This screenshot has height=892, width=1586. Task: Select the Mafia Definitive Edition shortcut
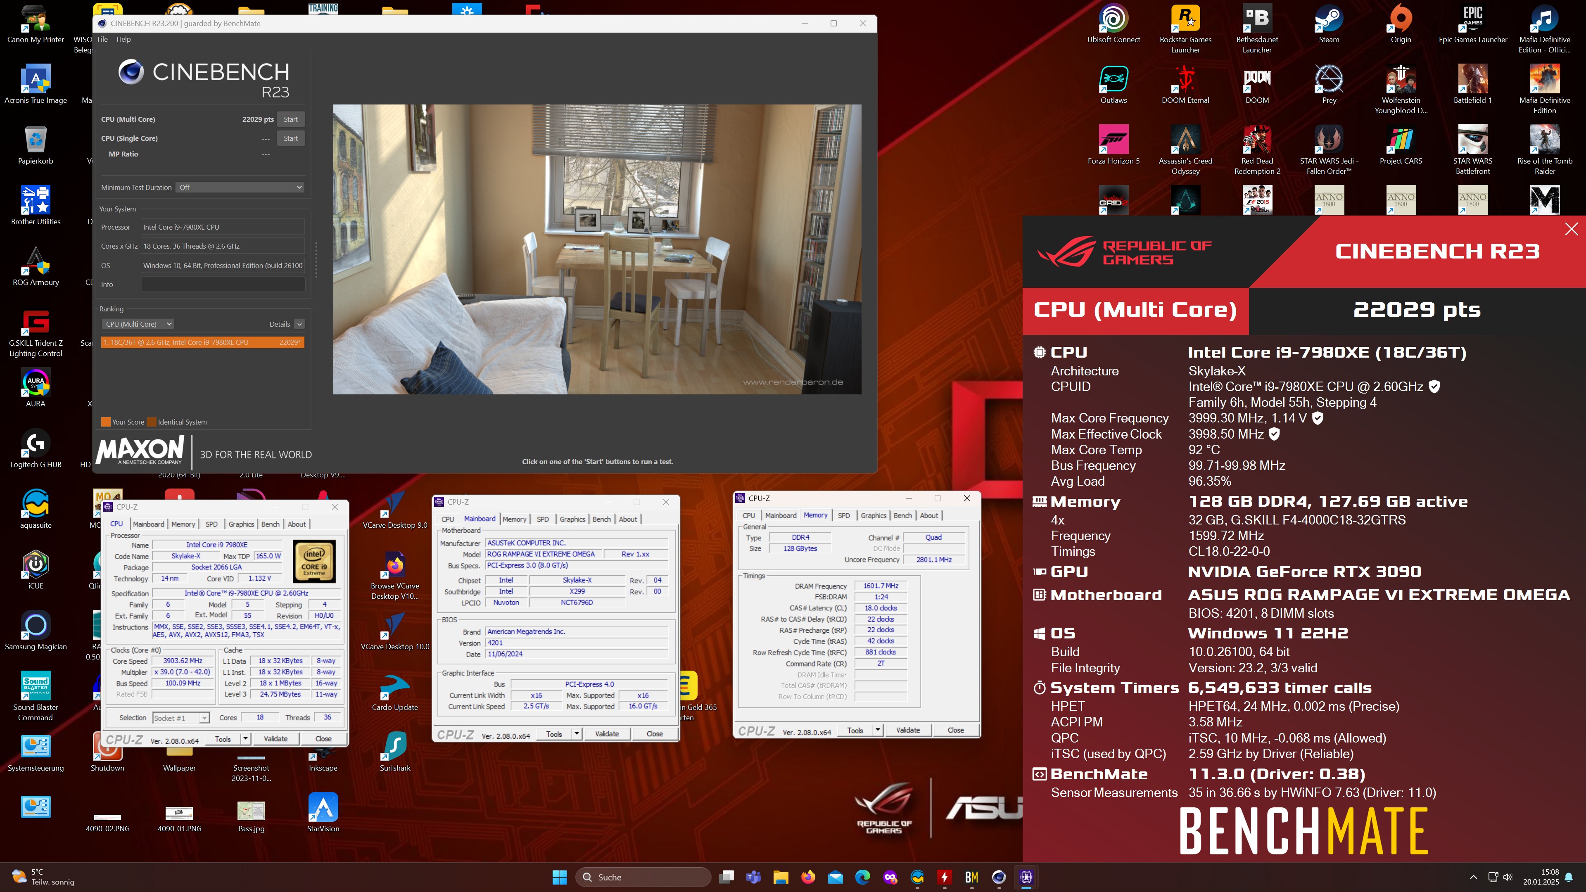1545,90
